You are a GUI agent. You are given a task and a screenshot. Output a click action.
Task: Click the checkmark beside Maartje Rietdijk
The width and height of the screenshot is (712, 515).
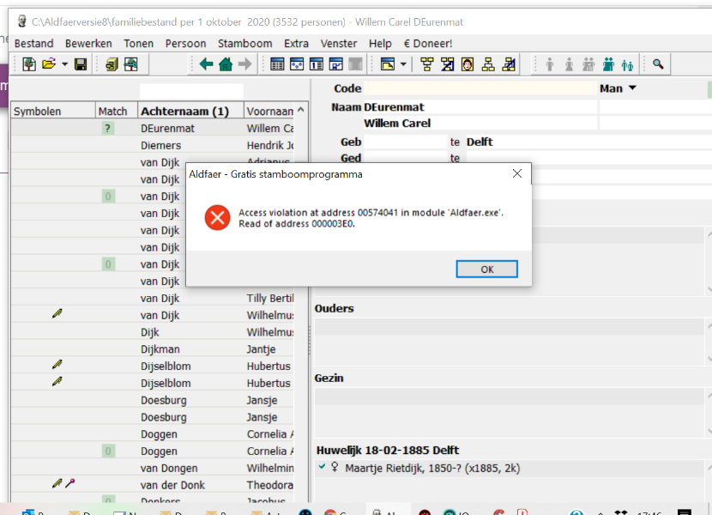click(321, 467)
